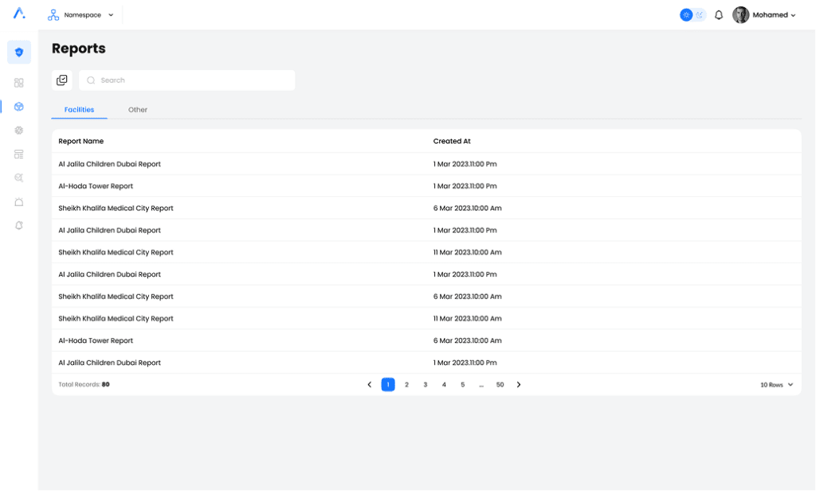Viewport: 816px width, 491px height.
Task: Go to page 3 in pagination
Action: (x=426, y=385)
